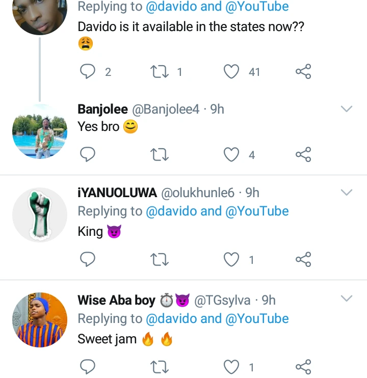367x378 pixels.
Task: Open options chevron on Wise Aba boy's tweet
Action: 347,299
